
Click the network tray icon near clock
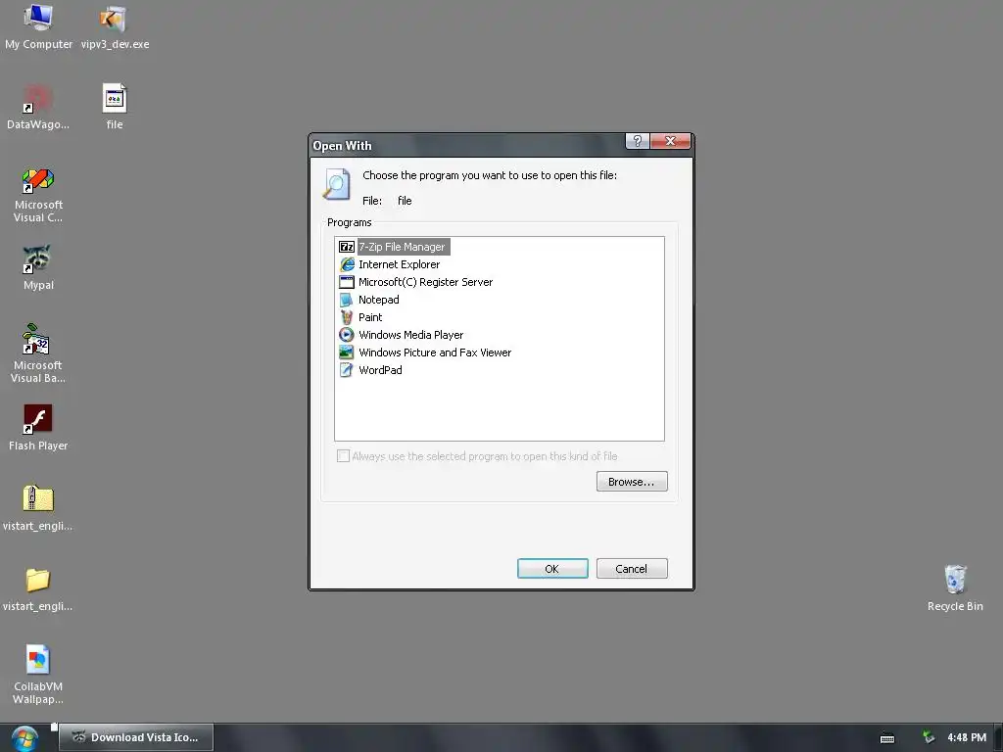click(929, 737)
